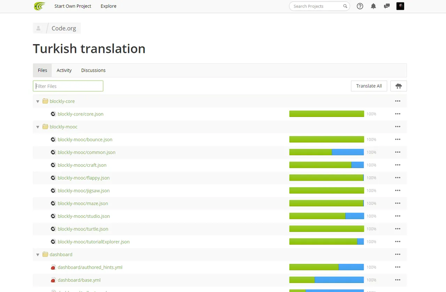Click the blockly-mooc folder icon
The height and width of the screenshot is (292, 446).
[45, 127]
